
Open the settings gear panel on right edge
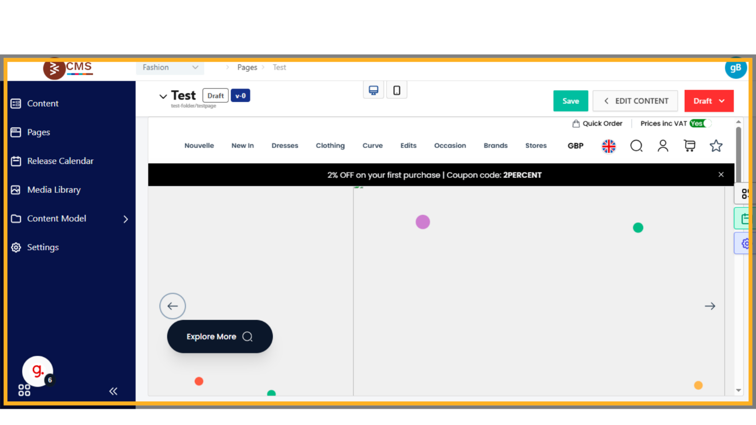click(x=745, y=243)
